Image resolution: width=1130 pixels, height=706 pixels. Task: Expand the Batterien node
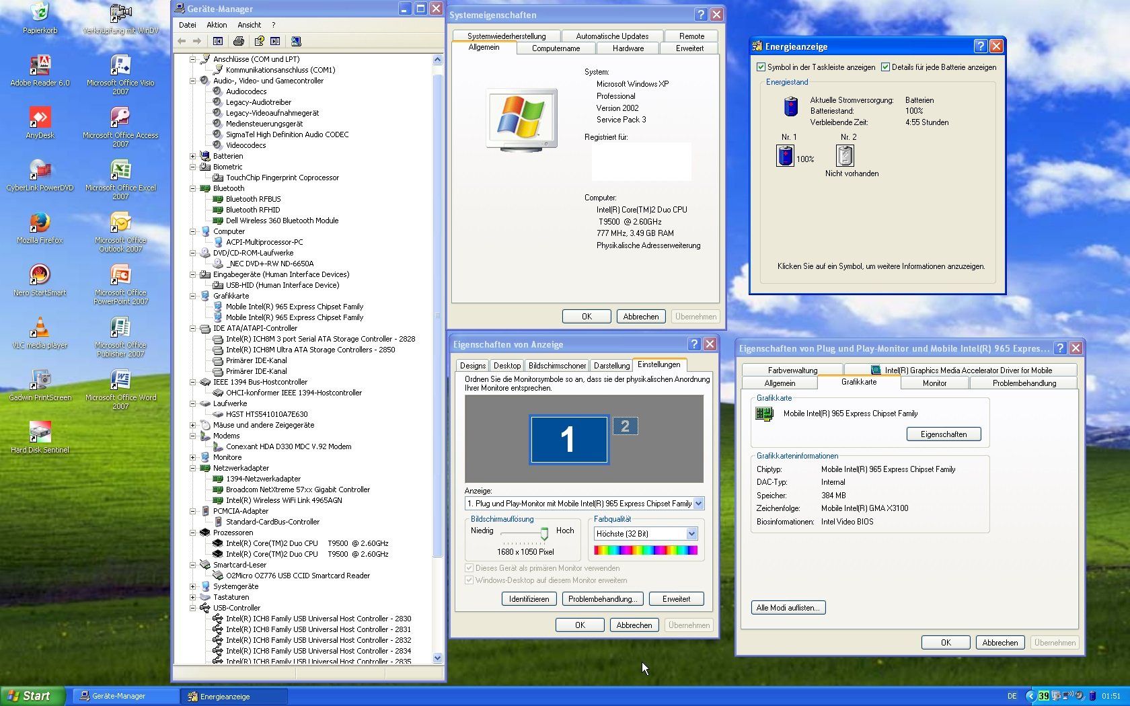192,156
